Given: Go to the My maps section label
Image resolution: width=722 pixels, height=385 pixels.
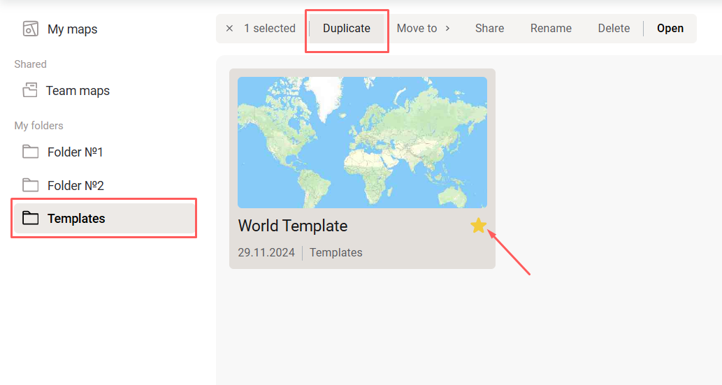Looking at the screenshot, I should [73, 29].
